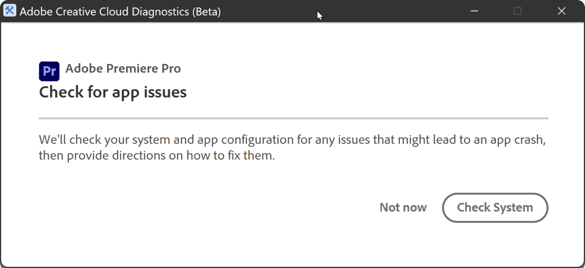Close the diagnostics dialog
This screenshot has width=585, height=268.
(561, 11)
